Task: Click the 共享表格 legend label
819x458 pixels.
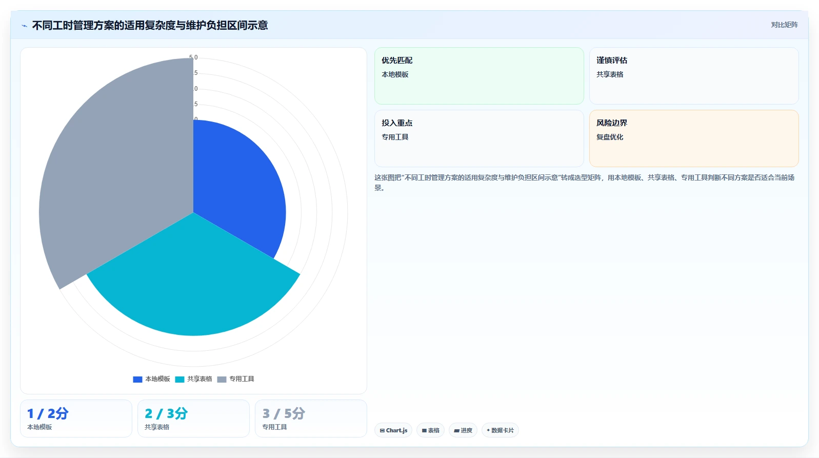Action: click(x=199, y=379)
